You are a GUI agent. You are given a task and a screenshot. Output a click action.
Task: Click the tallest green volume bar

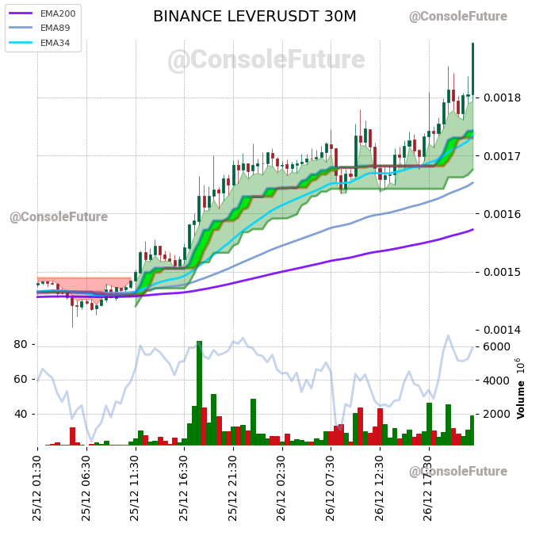(199, 393)
